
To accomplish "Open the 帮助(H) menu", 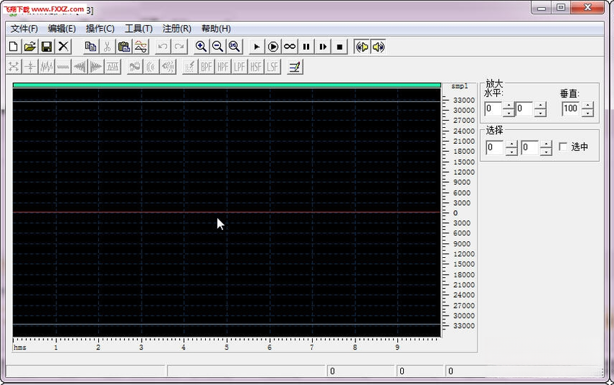I will coord(216,29).
